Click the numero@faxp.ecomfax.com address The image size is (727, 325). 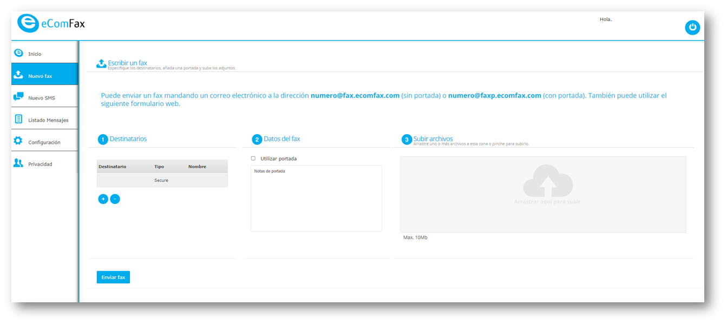point(495,95)
